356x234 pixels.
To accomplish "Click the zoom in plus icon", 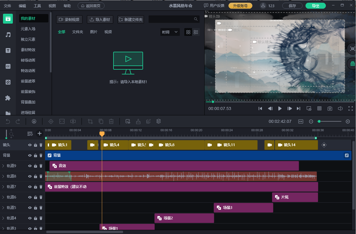I will 348,122.
